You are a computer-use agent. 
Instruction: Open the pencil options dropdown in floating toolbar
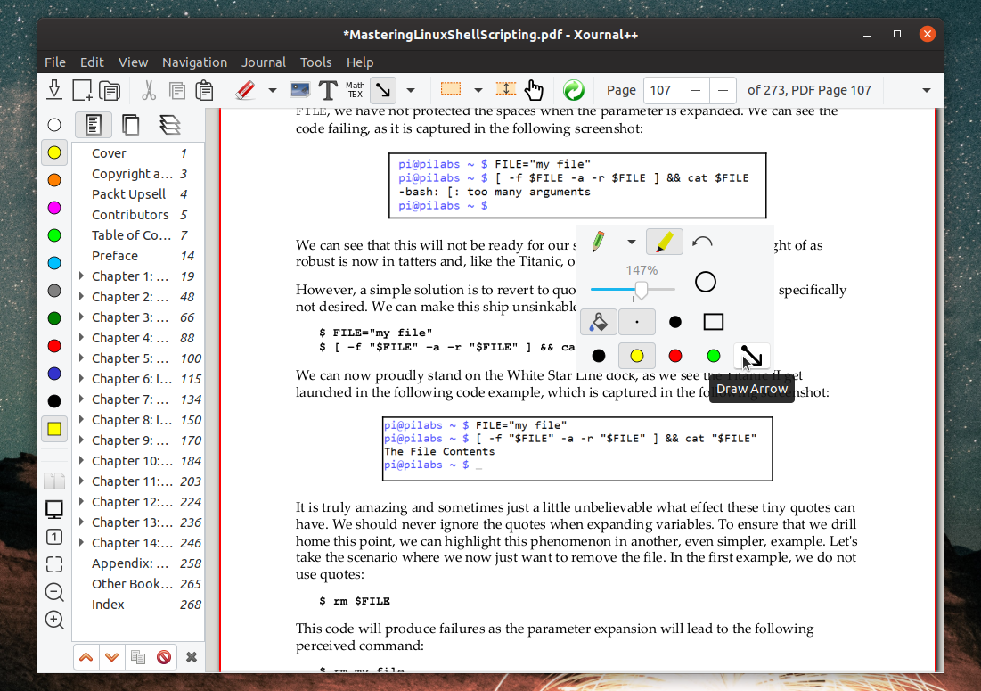tap(633, 241)
